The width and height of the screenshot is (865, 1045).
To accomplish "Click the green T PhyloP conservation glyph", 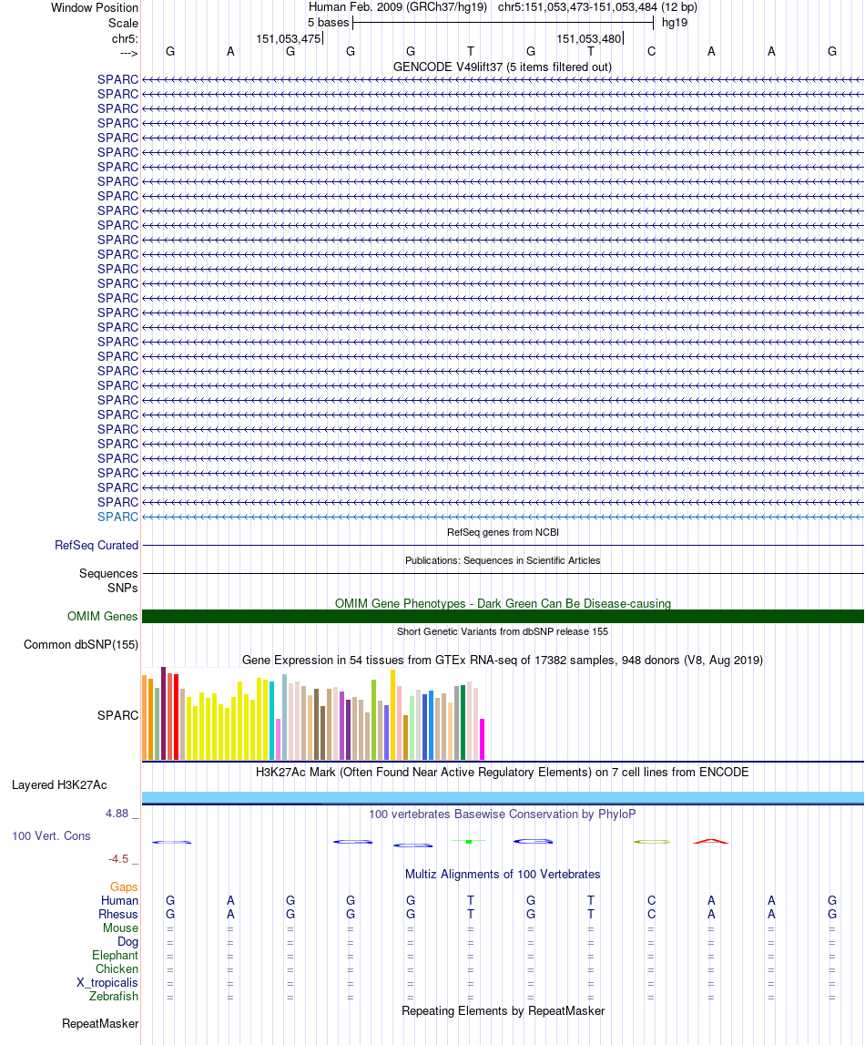I will click(469, 842).
